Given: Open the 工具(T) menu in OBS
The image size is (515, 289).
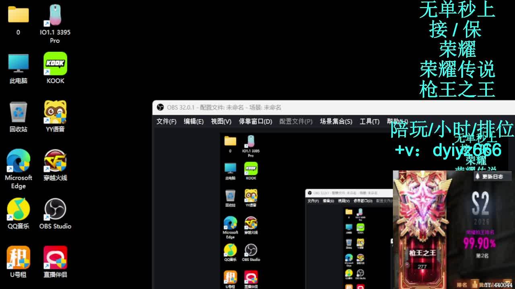Looking at the screenshot, I should (x=369, y=121).
